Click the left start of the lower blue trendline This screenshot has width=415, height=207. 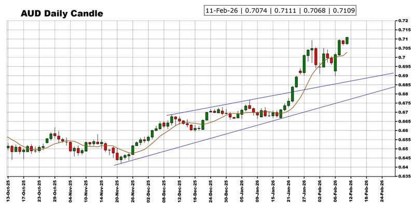point(115,165)
